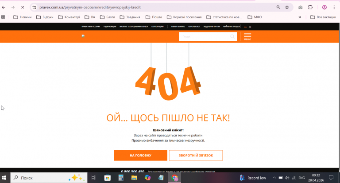The height and width of the screenshot is (183, 340).
Task: Open the Record low weather widget
Action: pos(253,178)
